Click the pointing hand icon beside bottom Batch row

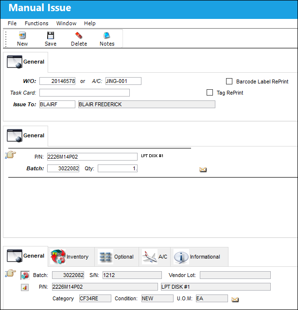10,273
